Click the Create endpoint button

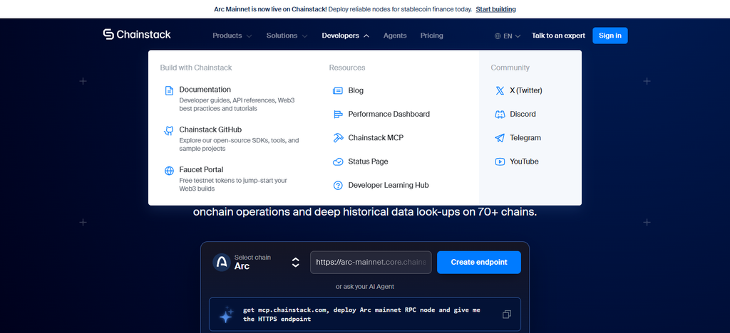pos(478,263)
